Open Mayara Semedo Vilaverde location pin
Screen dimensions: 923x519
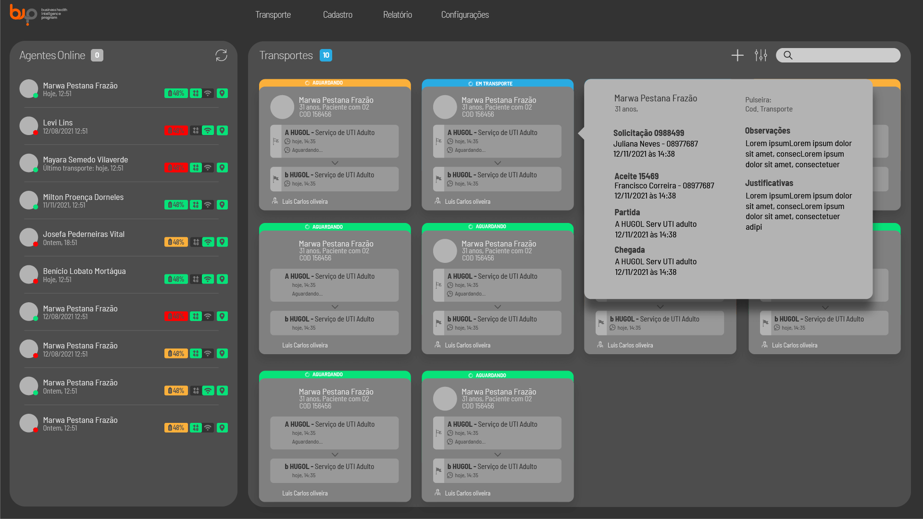pos(222,168)
